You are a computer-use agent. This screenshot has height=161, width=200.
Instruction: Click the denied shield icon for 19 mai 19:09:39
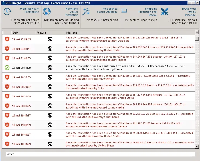tap(7, 125)
